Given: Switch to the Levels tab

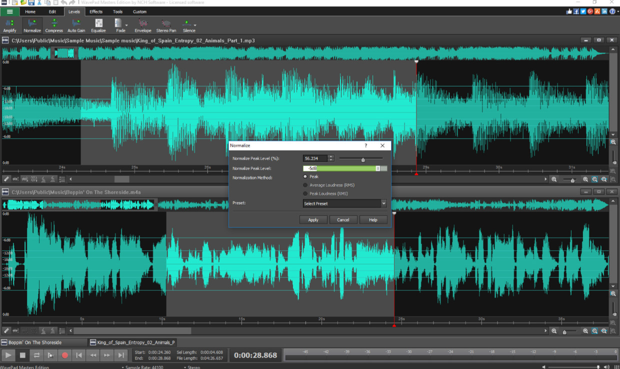Looking at the screenshot, I should point(74,11).
